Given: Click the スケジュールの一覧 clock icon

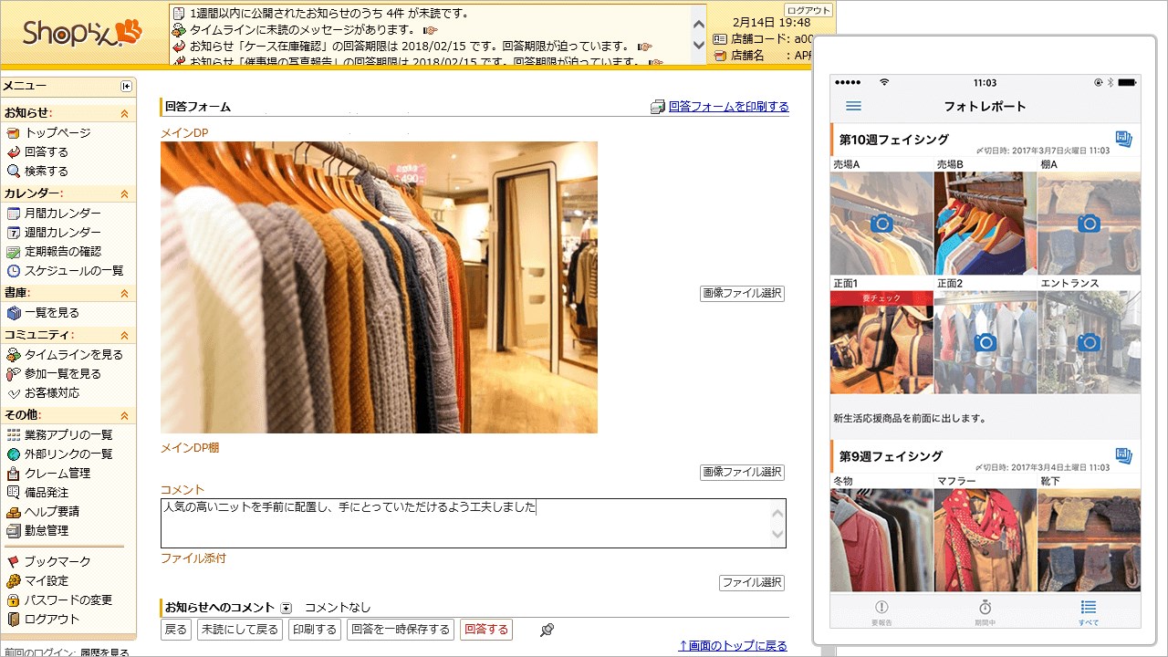Looking at the screenshot, I should (14, 271).
